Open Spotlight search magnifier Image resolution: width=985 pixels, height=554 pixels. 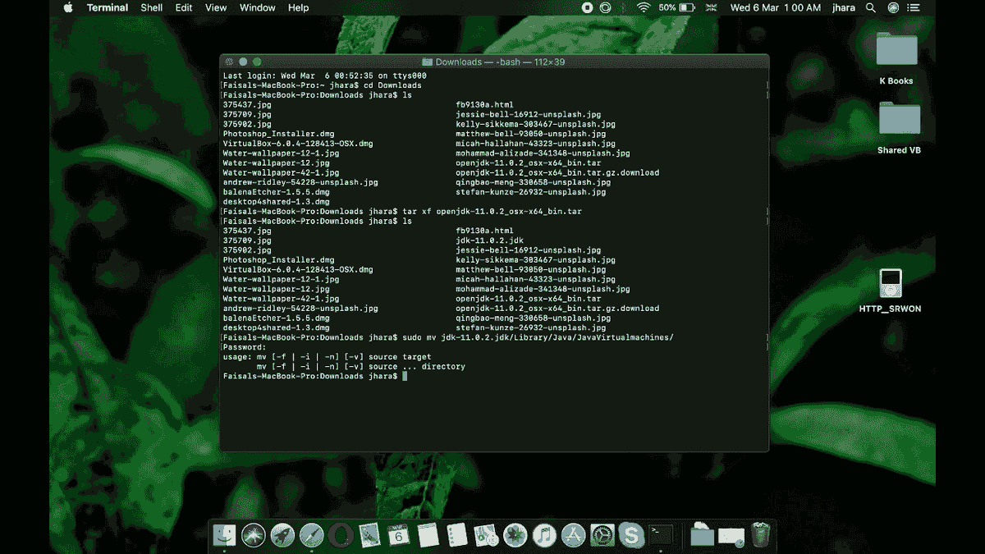870,7
